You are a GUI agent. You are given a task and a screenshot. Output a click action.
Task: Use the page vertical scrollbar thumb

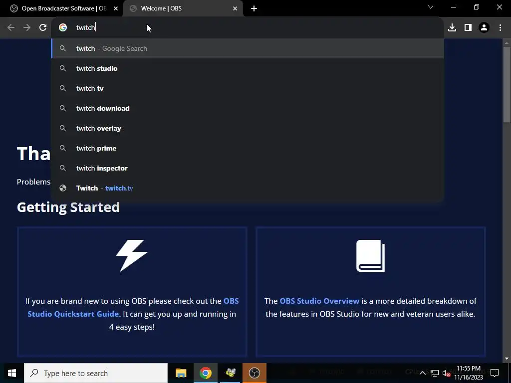tap(507, 85)
